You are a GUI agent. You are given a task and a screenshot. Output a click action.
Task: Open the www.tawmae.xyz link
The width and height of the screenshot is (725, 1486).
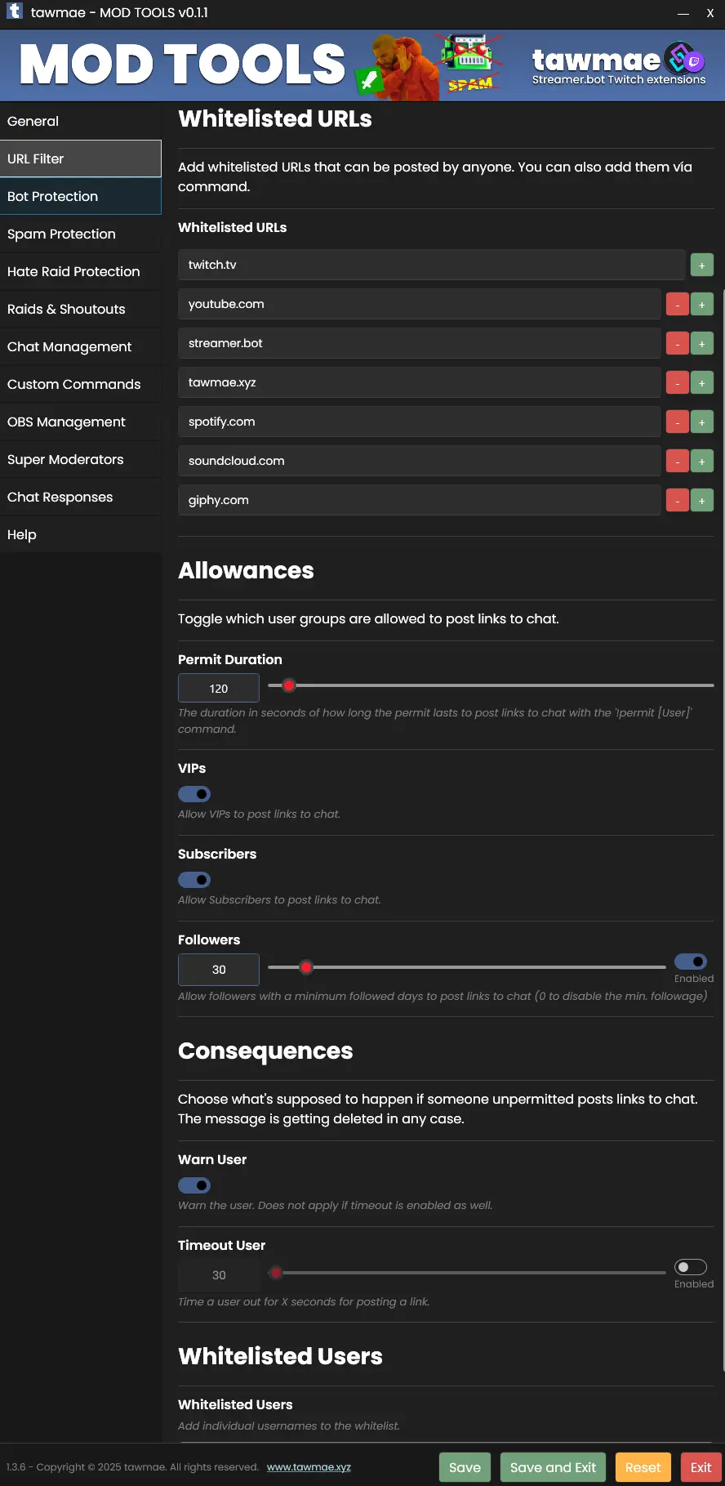[309, 1467]
